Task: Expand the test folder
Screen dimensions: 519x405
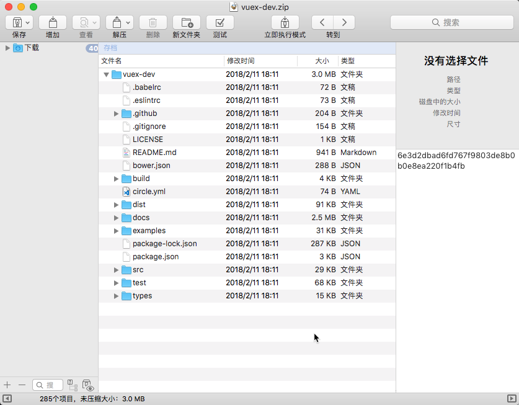Action: pos(116,283)
